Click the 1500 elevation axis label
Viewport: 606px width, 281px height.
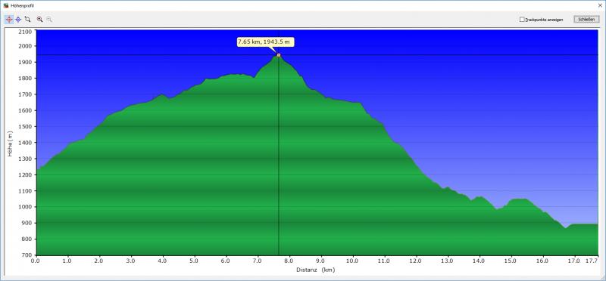25,126
